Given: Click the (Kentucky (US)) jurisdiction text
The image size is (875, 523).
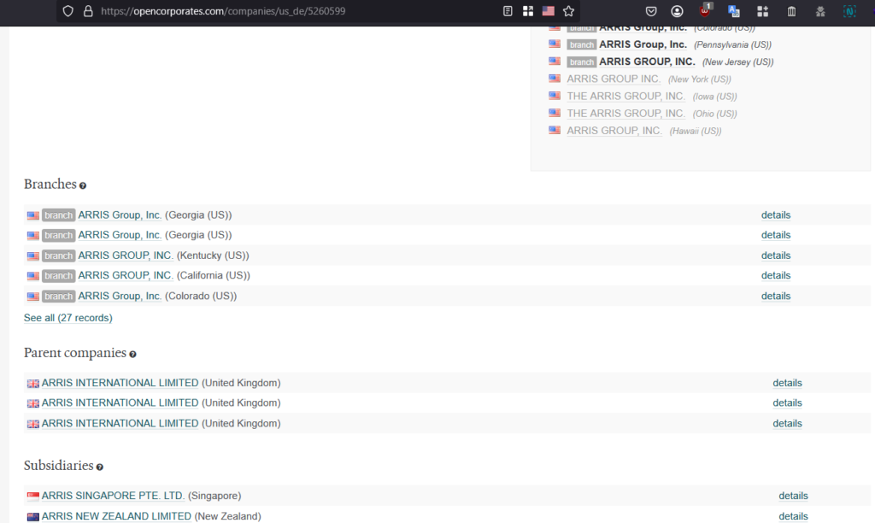Looking at the screenshot, I should tap(213, 256).
